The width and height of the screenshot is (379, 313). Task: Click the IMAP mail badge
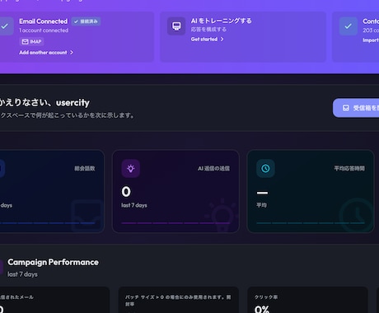(x=31, y=41)
